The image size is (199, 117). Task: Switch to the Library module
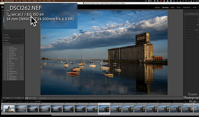tap(157, 7)
